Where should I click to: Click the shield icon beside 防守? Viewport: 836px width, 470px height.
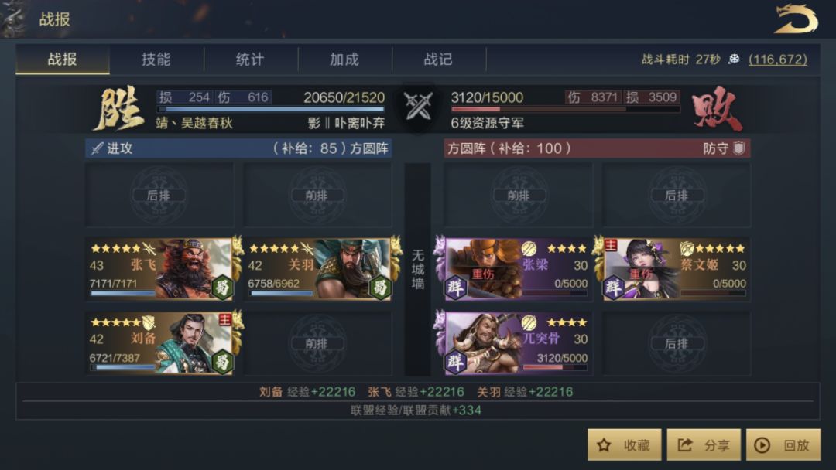point(738,148)
